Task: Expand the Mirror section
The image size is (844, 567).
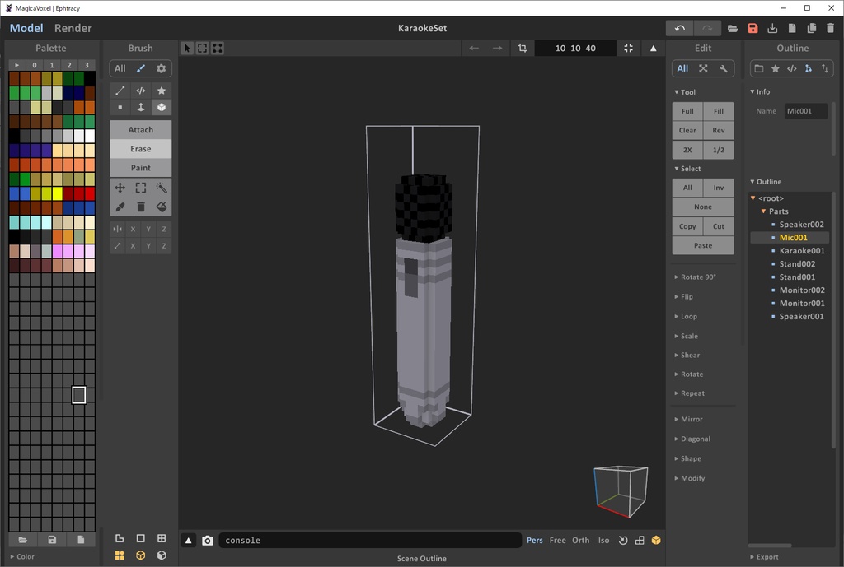Action: (688, 419)
